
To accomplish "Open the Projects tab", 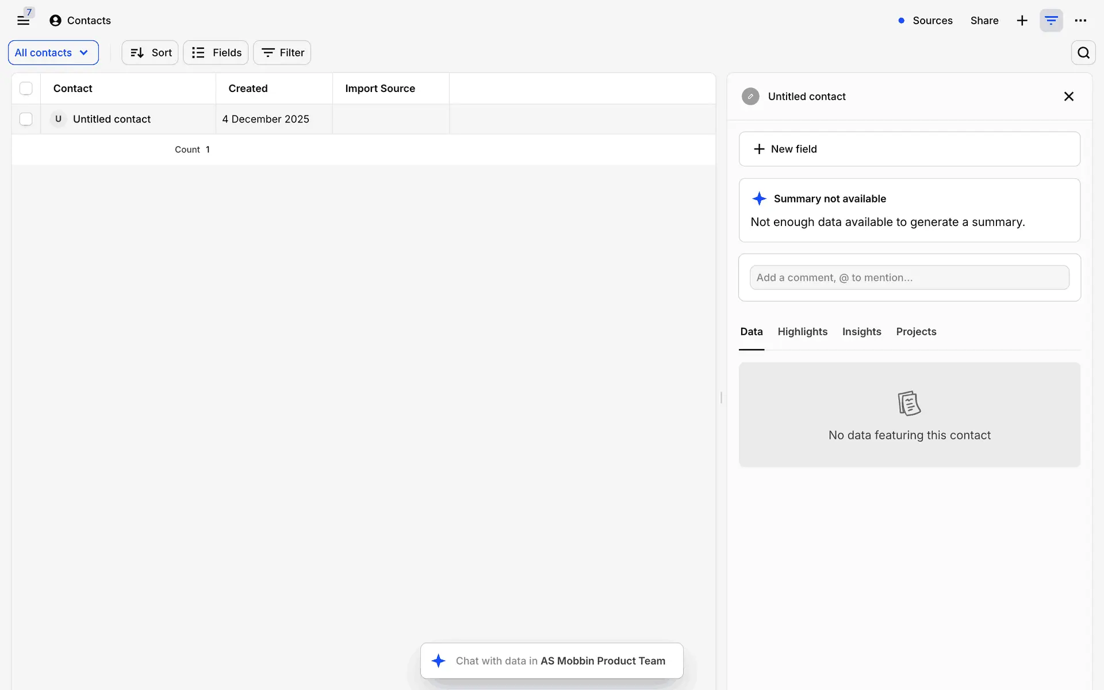I will point(916,332).
